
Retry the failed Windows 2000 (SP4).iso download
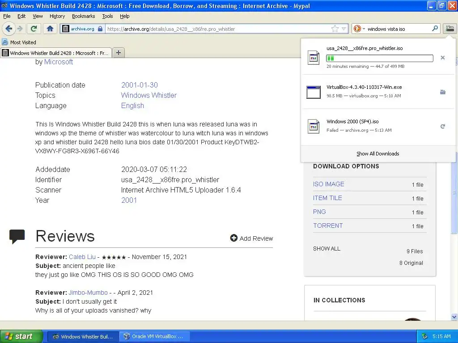coord(442,126)
